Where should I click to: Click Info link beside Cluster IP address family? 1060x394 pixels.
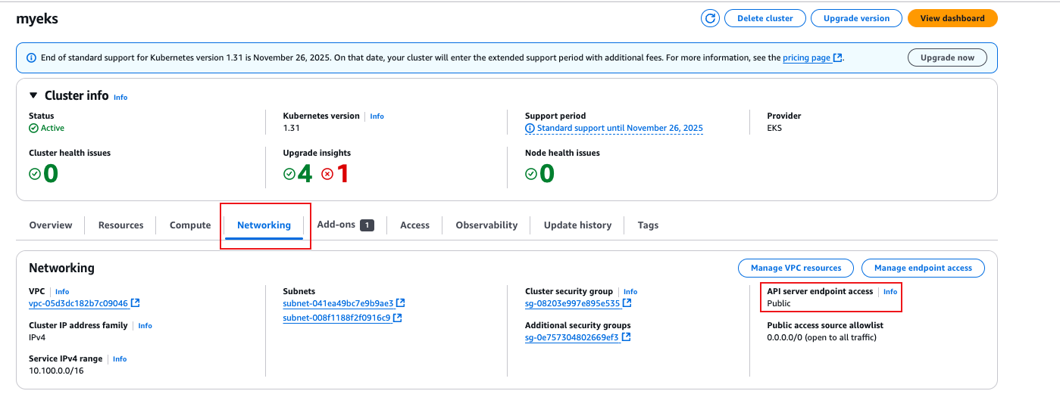point(145,326)
